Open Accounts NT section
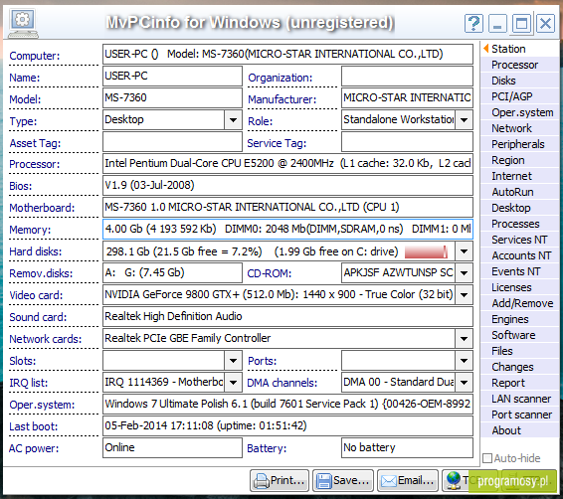563x499 pixels. coord(519,255)
